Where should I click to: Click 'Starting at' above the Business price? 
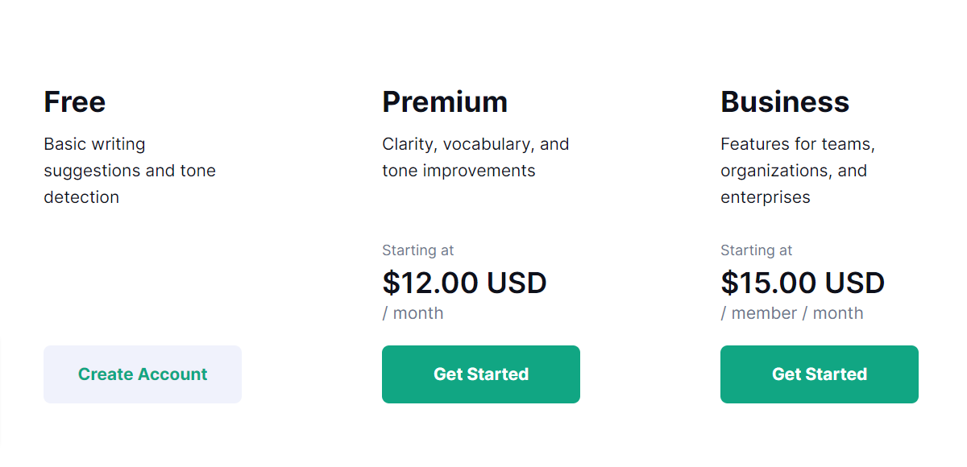(757, 250)
